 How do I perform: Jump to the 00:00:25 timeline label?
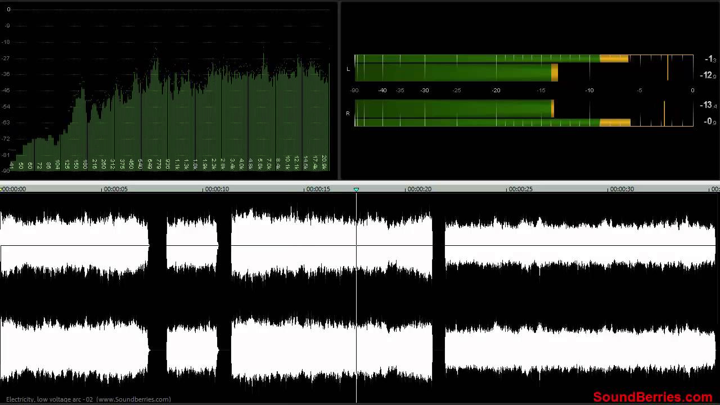[x=521, y=190]
